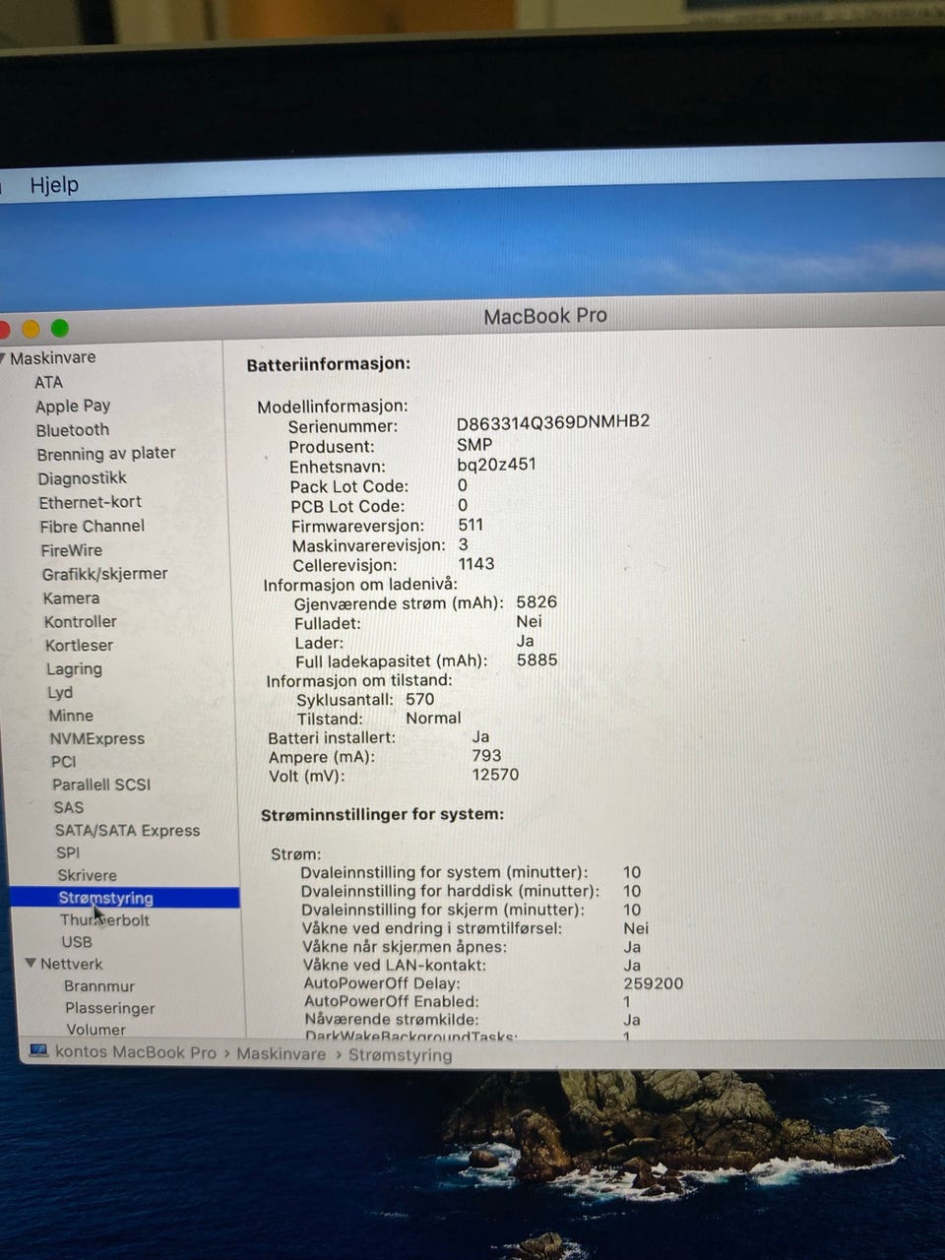
Task: Click the Maskinvare category label
Action: click(x=53, y=357)
